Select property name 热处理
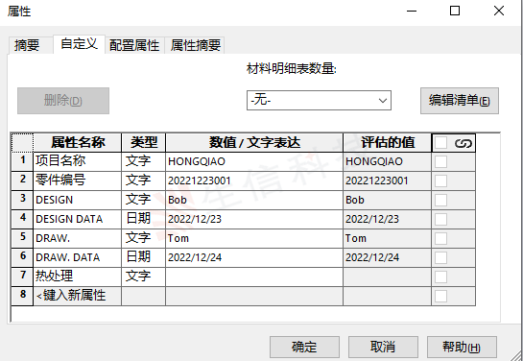The width and height of the screenshot is (523, 361). tap(77, 277)
